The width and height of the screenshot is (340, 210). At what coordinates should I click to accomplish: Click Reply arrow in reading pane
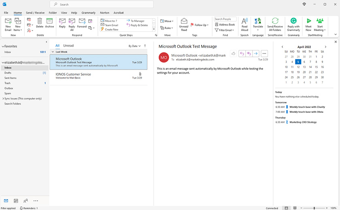pyautogui.click(x=242, y=54)
